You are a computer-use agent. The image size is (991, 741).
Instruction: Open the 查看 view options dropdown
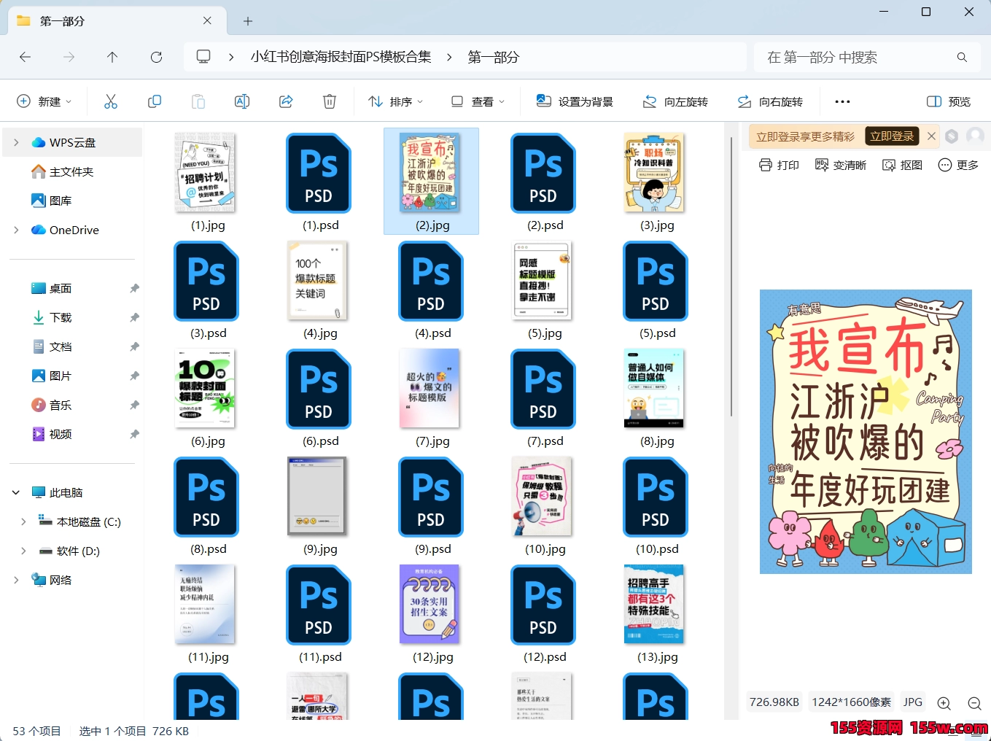(x=478, y=101)
